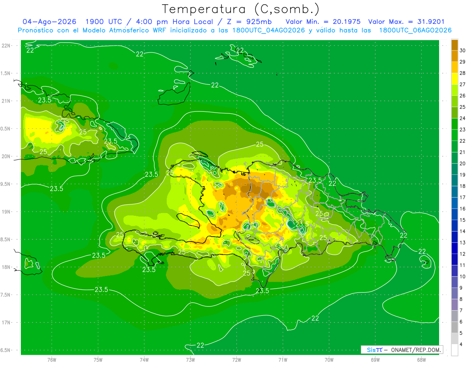The width and height of the screenshot is (473, 365).
Task: Click the '22' contour label next to the '6.5N' label
Action: tap(200, 345)
